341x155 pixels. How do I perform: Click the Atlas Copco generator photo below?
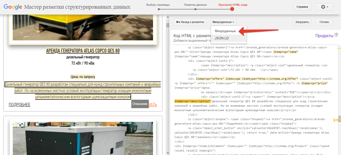(x=83, y=138)
